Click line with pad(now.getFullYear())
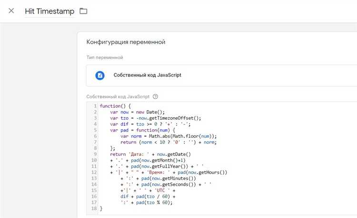 tap(157, 166)
